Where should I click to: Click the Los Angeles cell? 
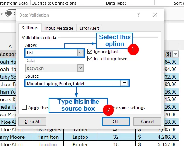[x=48, y=131]
